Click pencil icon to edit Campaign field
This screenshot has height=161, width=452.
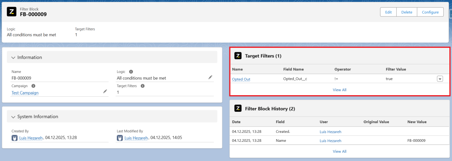[x=105, y=91]
